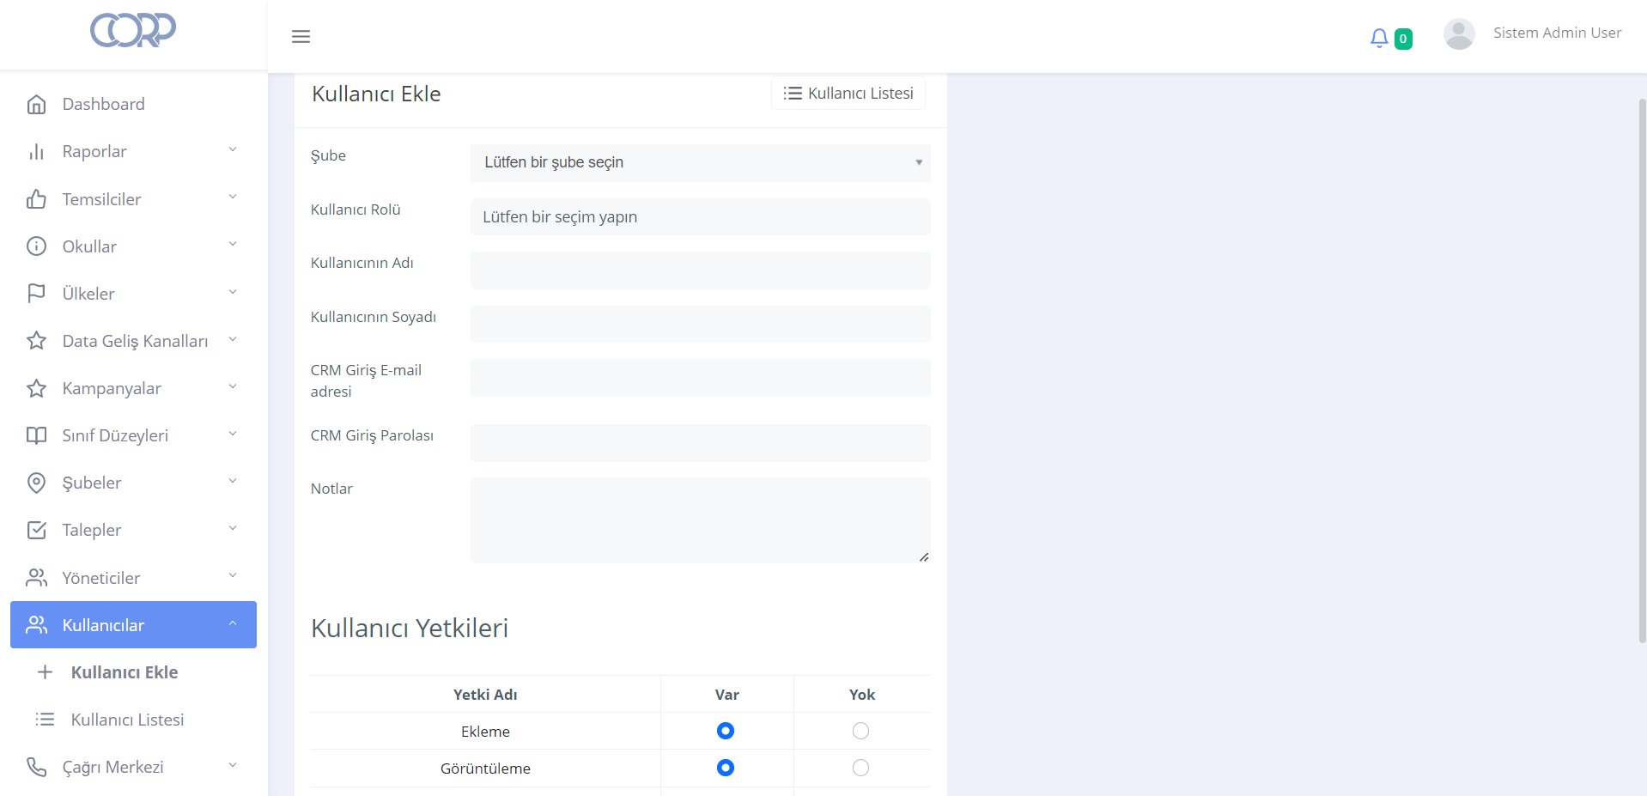Click the Sistem Admin User name
This screenshot has height=796, width=1647.
(1557, 33)
